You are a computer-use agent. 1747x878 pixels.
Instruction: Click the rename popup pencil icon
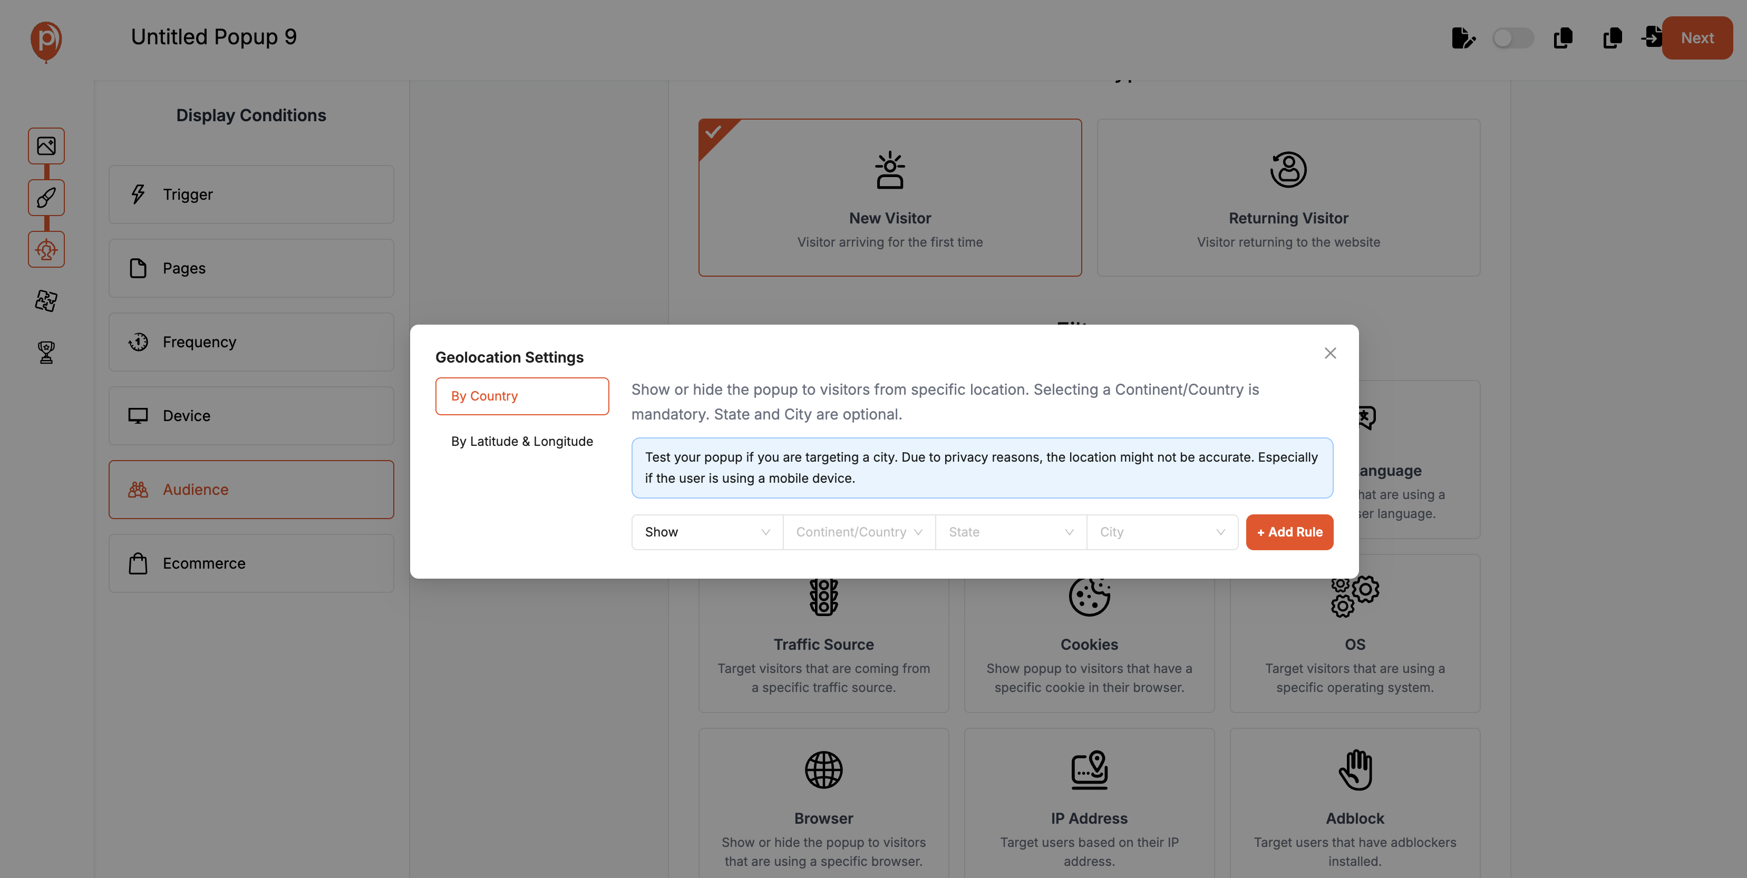pyautogui.click(x=1463, y=38)
